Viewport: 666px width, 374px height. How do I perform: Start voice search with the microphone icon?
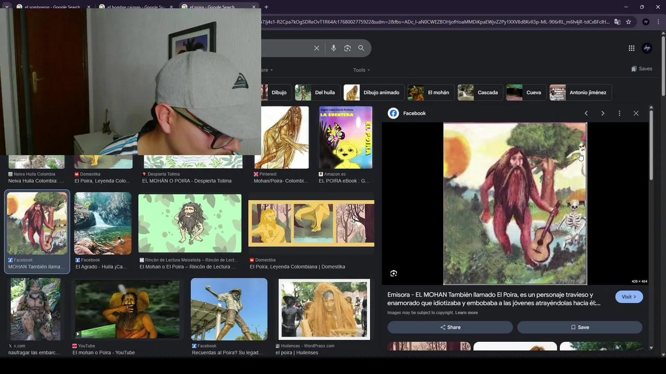(334, 48)
